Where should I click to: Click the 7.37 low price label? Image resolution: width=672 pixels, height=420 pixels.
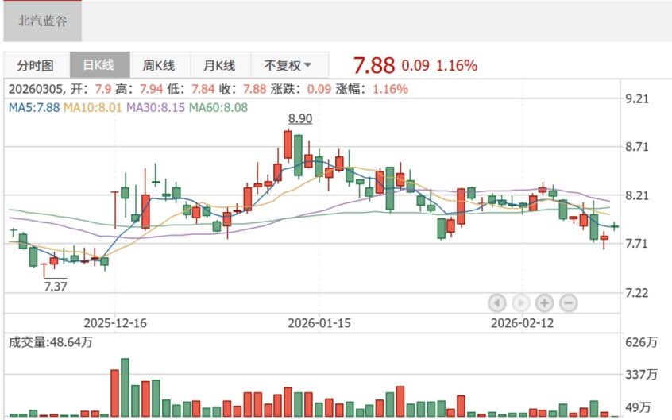(56, 286)
